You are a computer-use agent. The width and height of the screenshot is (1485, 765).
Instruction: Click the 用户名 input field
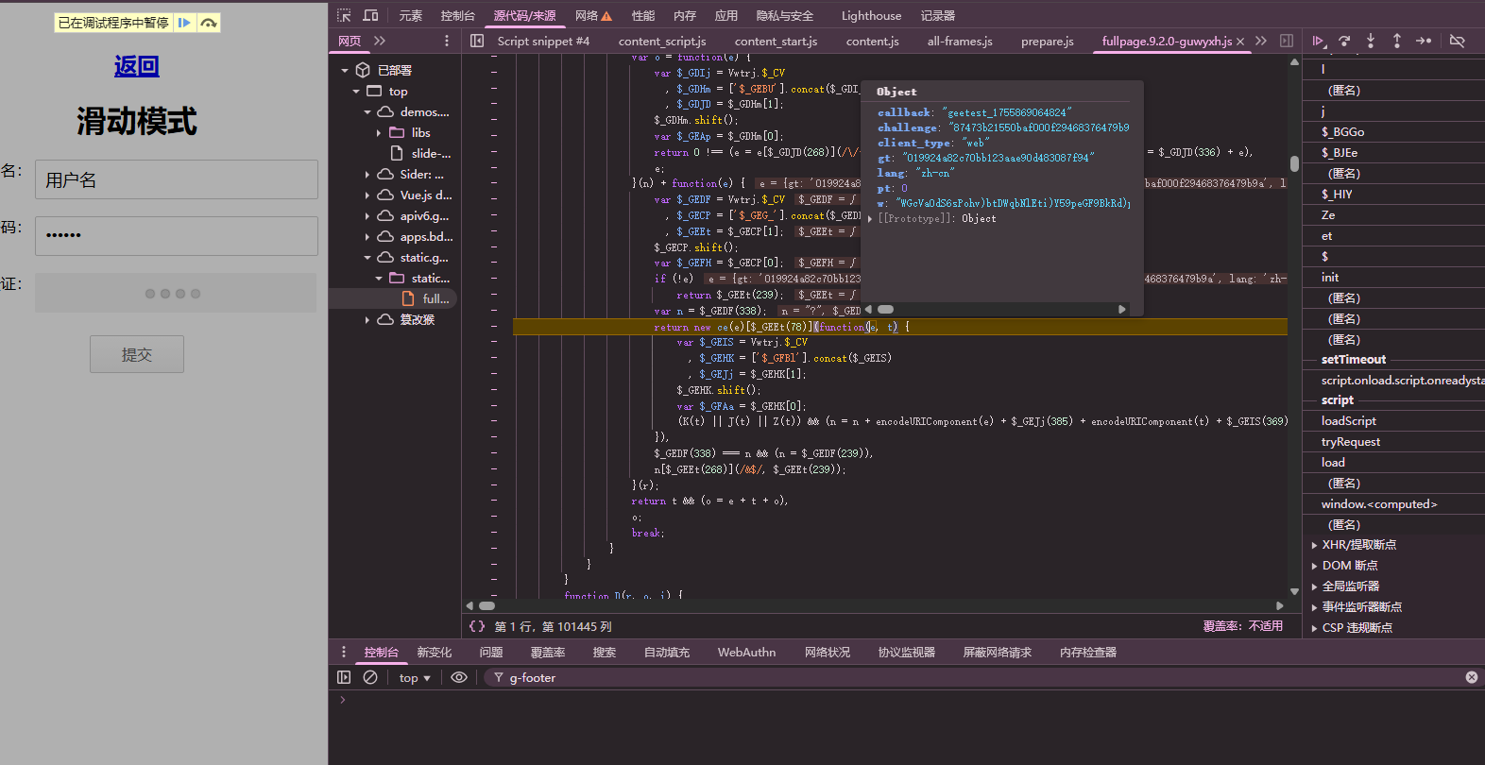[177, 179]
